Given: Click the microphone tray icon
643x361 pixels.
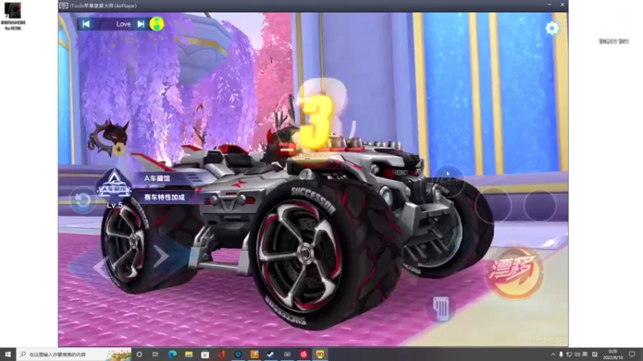Looking at the screenshot, I should point(561,355).
